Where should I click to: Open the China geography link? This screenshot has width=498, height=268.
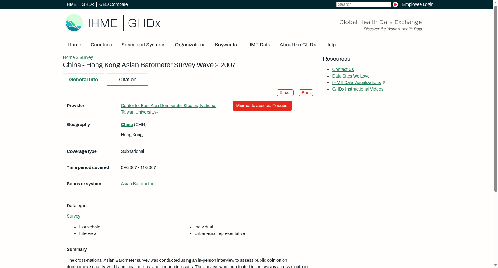point(127,125)
